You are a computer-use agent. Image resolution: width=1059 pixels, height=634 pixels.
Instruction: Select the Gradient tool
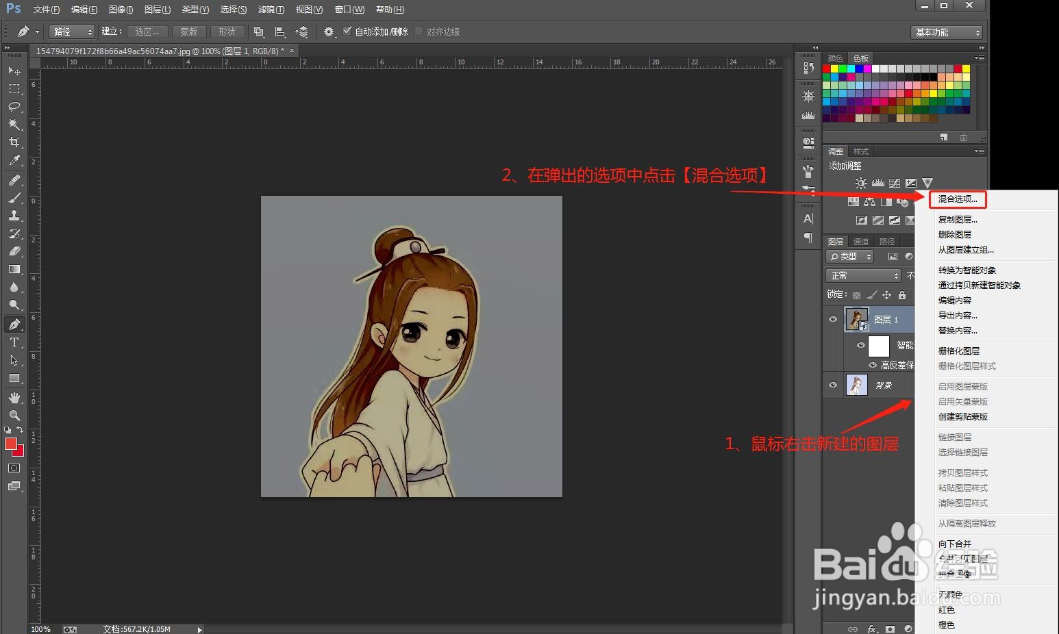[x=14, y=269]
